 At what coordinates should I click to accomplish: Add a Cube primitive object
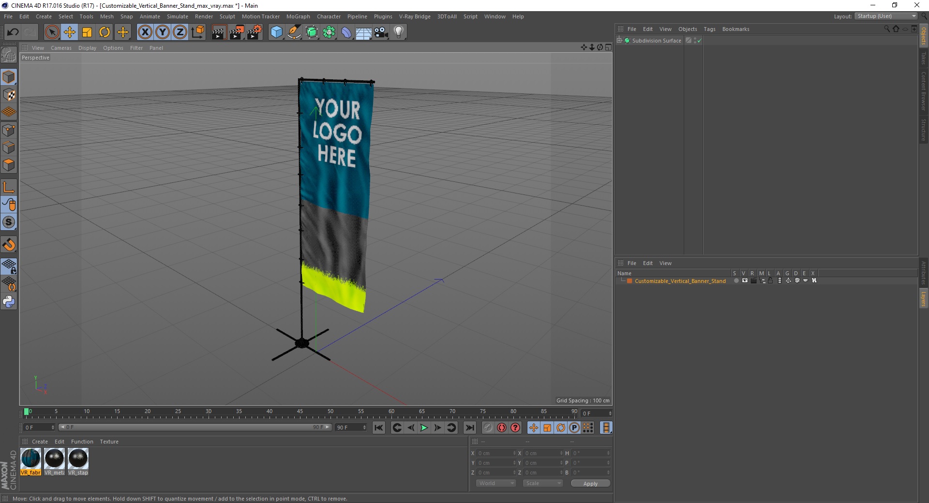(x=276, y=32)
